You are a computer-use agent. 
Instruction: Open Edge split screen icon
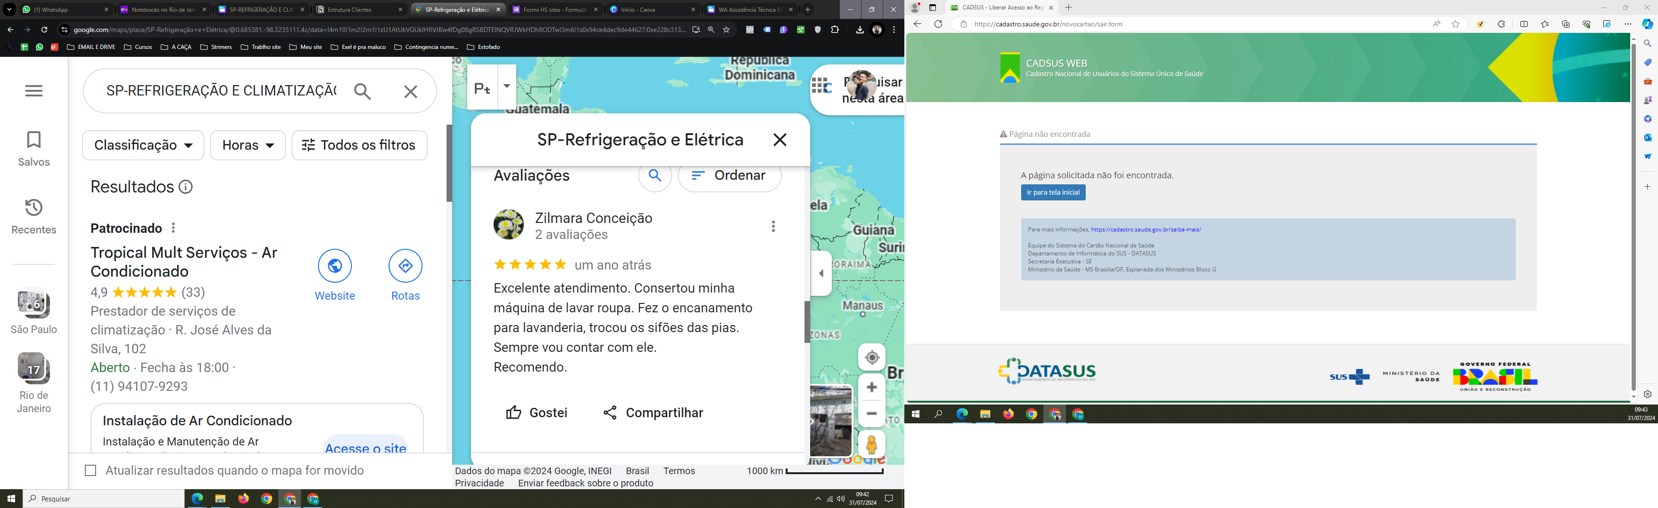tap(1524, 24)
